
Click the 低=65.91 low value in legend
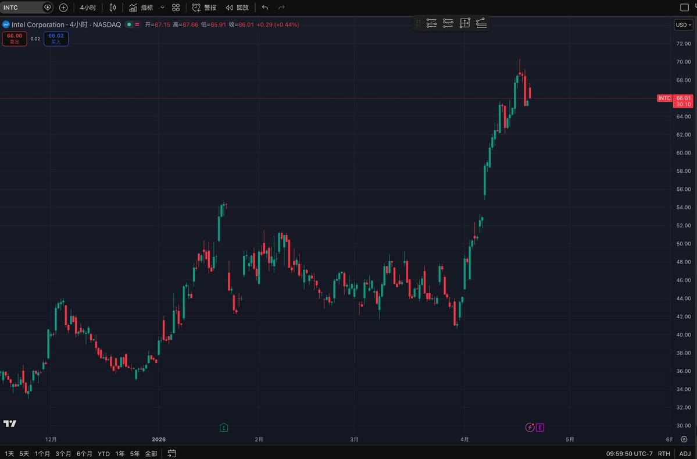(214, 24)
